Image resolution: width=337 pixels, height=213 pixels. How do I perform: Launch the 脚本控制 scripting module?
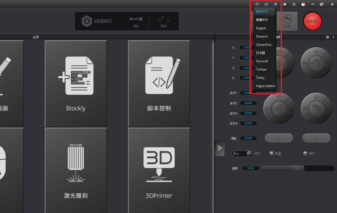click(x=159, y=84)
